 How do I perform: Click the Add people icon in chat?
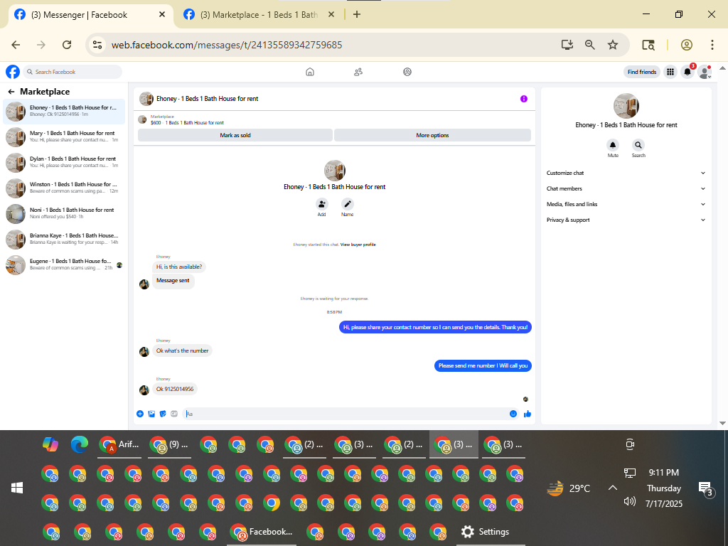[322, 204]
